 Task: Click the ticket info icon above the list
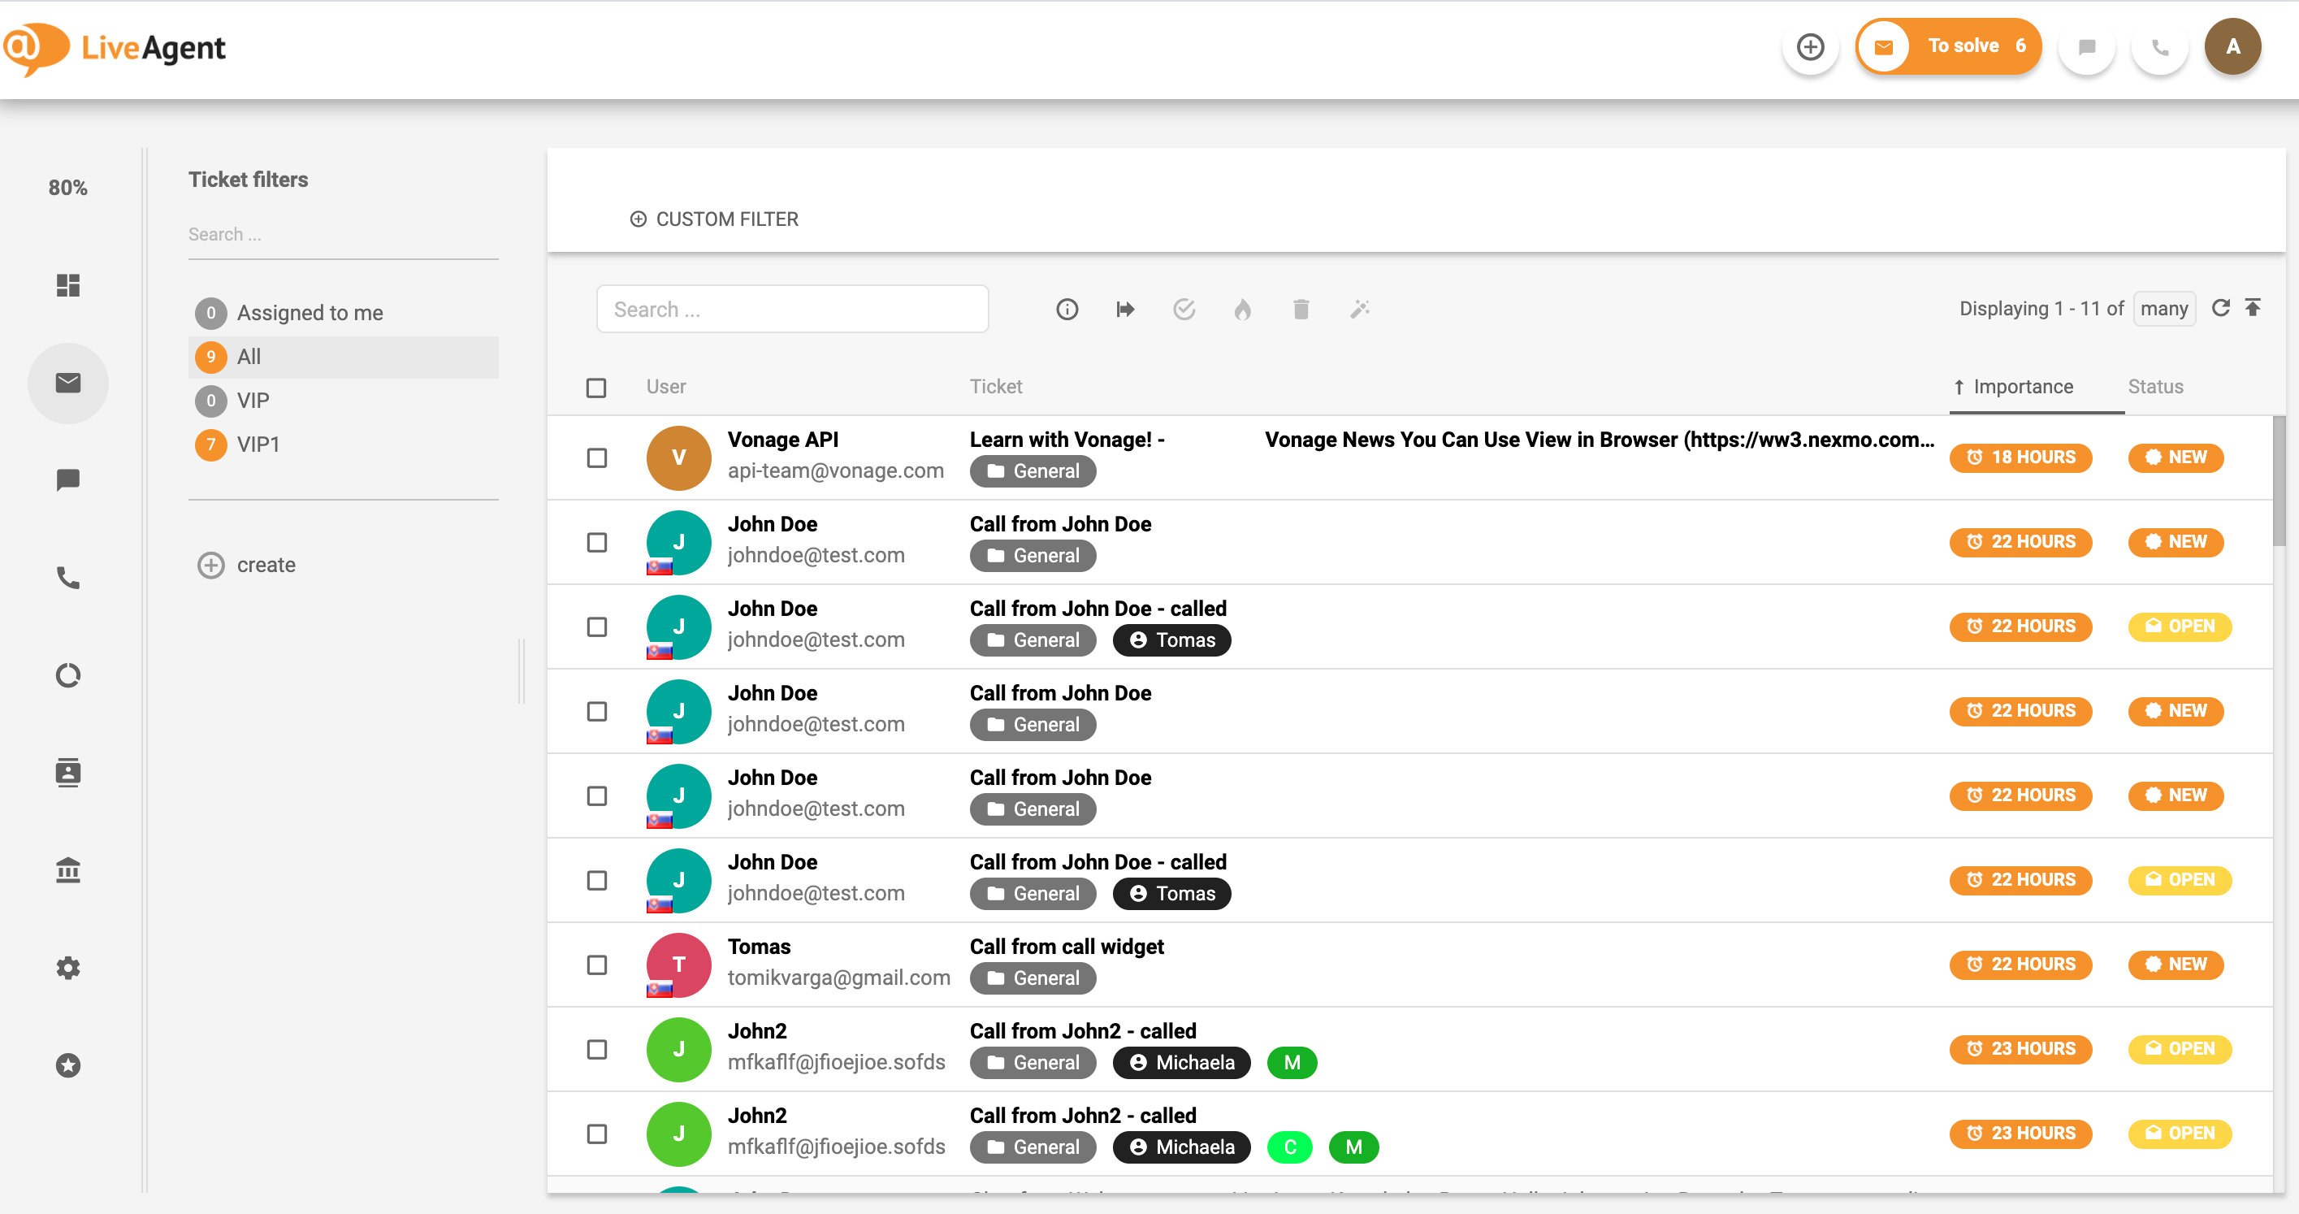(1067, 309)
